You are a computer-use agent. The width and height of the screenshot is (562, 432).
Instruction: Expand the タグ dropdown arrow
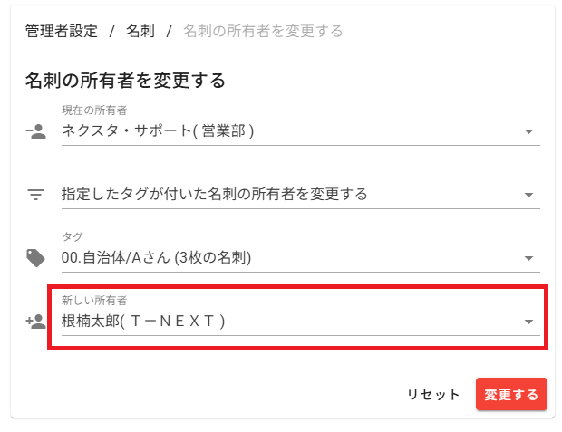click(528, 258)
